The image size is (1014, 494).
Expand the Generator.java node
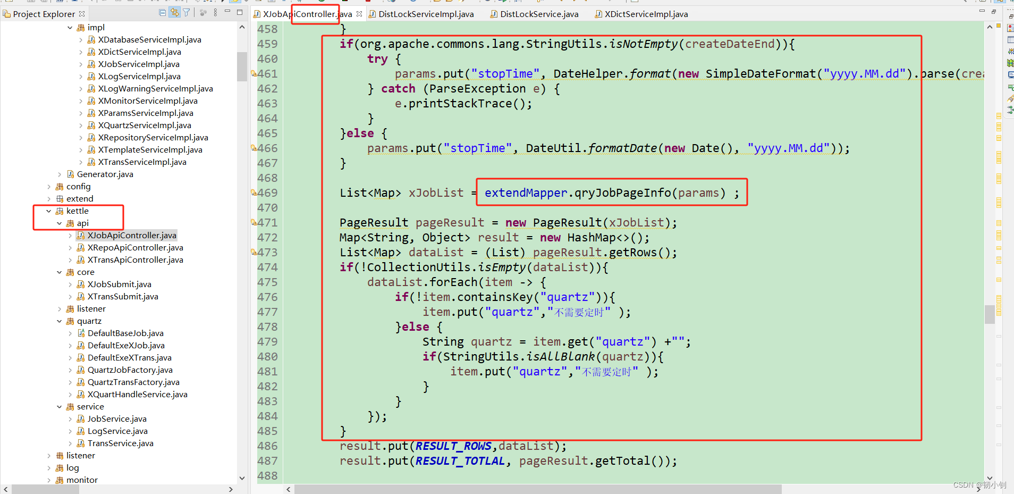coord(59,174)
